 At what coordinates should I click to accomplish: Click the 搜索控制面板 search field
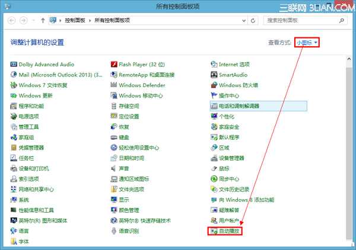[x=306, y=20]
